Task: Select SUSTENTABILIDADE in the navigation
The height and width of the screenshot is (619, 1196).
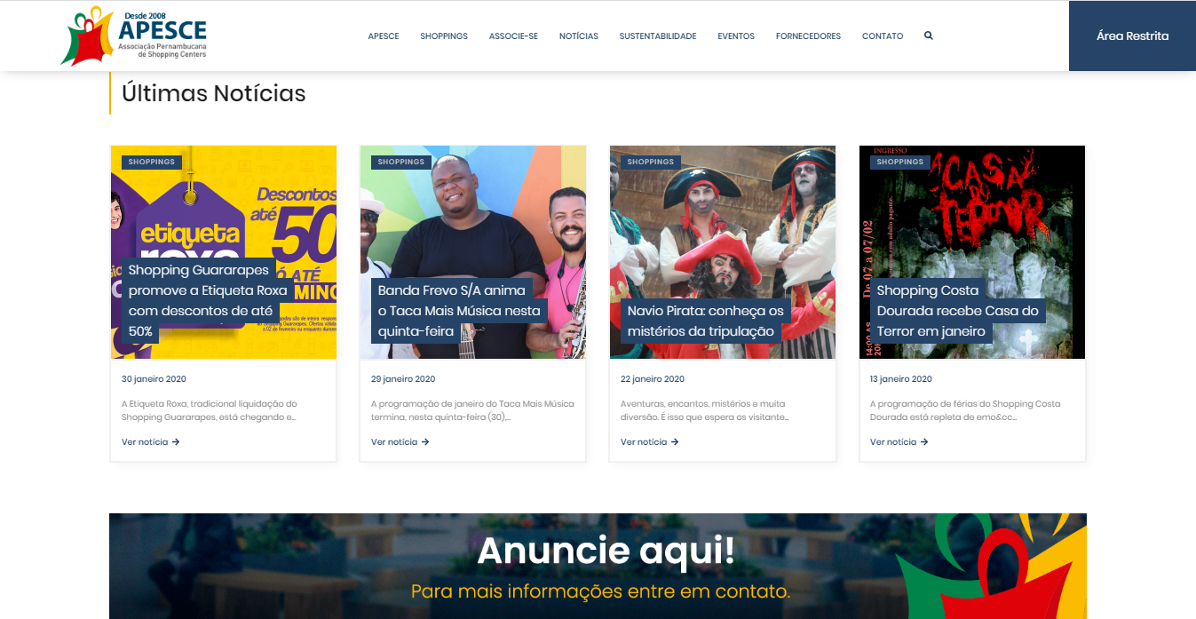Action: click(658, 36)
